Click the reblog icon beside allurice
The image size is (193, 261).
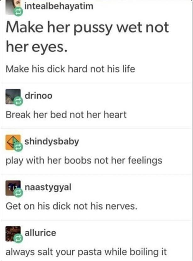[18, 239]
